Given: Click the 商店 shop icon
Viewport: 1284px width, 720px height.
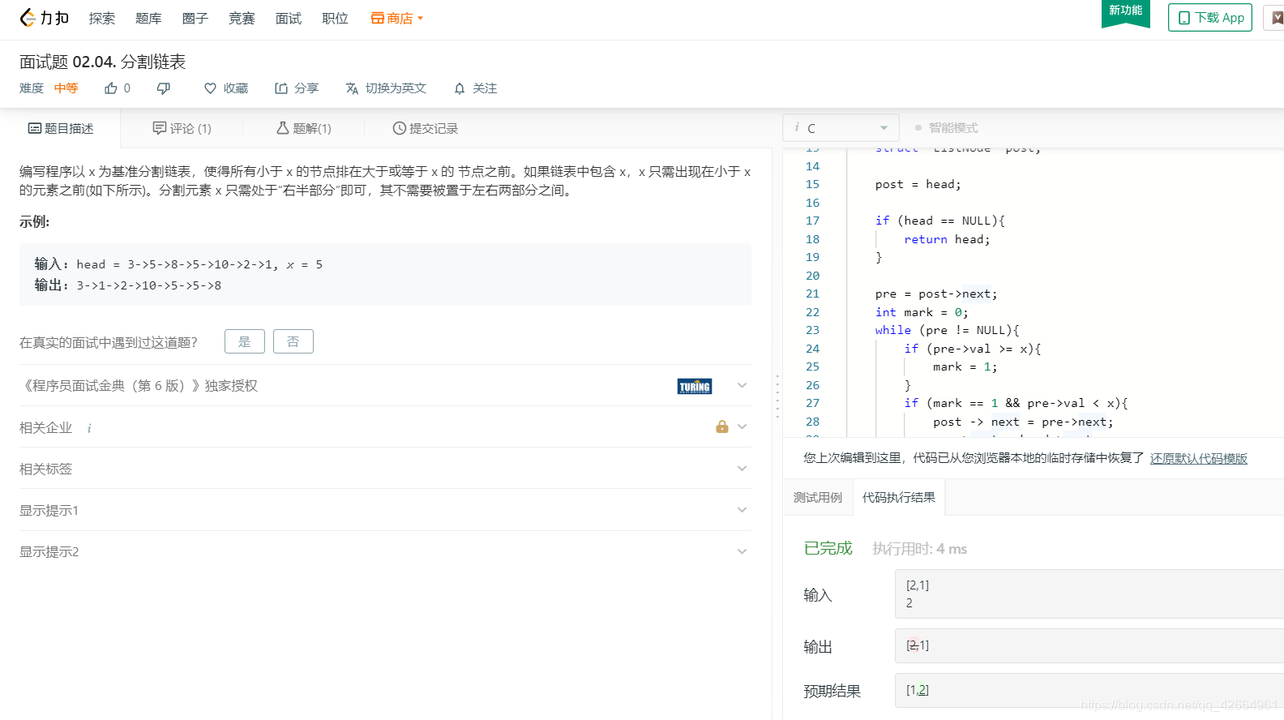Looking at the screenshot, I should (377, 18).
